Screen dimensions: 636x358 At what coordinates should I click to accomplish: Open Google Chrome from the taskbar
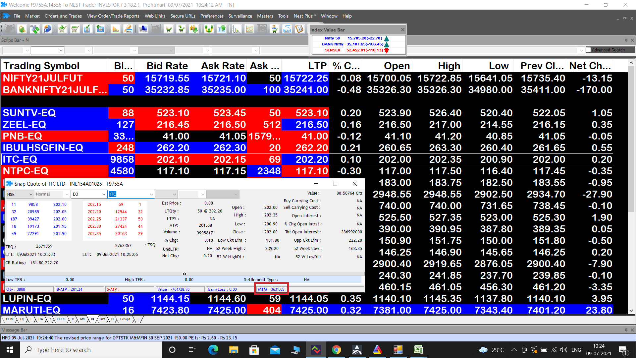click(336, 350)
